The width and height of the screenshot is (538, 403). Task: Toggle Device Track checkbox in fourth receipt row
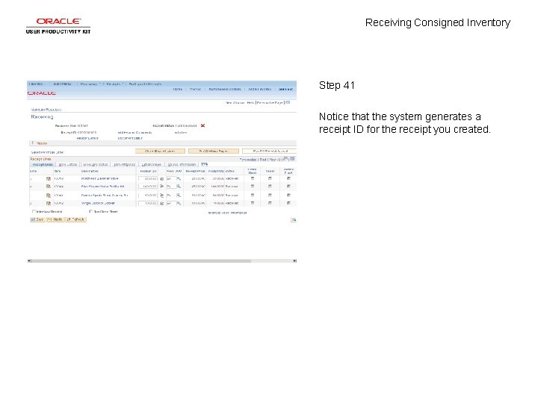pyautogui.click(x=288, y=203)
